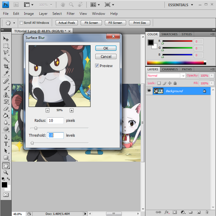Image resolution: width=216 pixels, height=216 pixels.
Task: Create new adjustment layer
Action: point(183,212)
